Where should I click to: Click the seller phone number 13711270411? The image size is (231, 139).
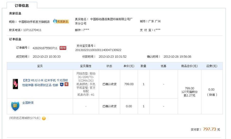[32, 30]
